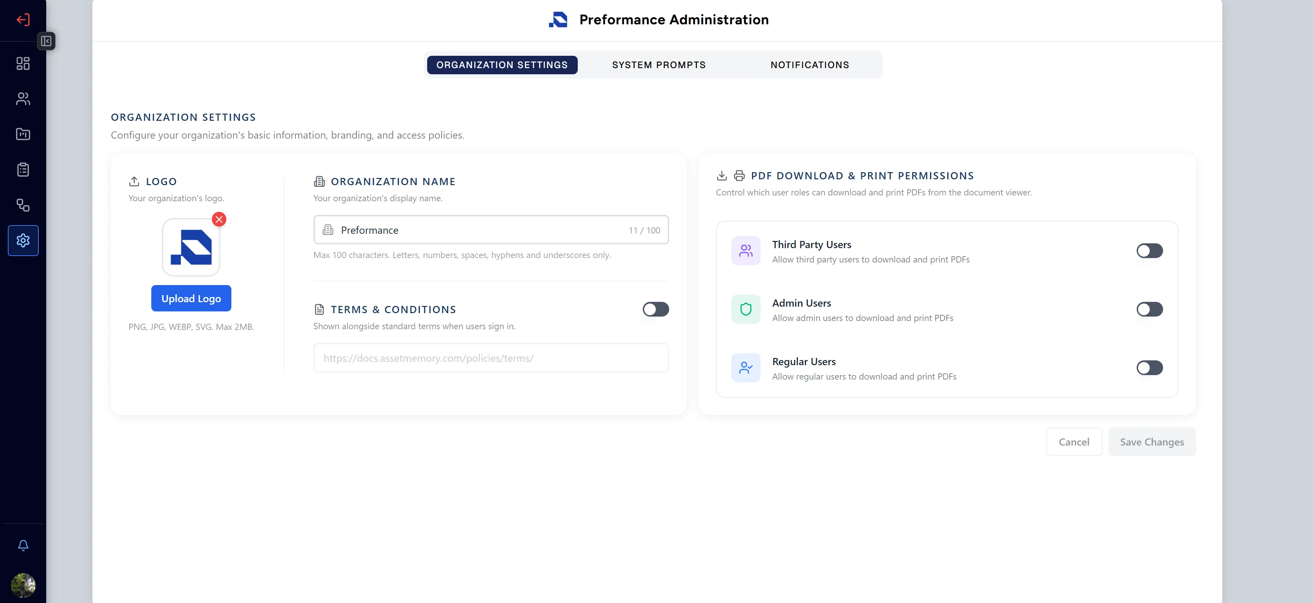Click 'Configure your organization's basic information' subtitle

287,135
